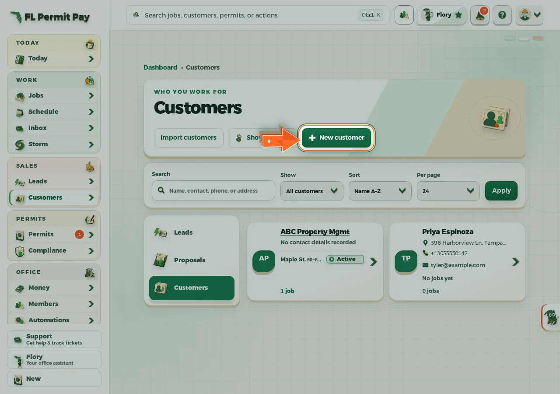Focus the Name, contact, phone, or address field

point(213,190)
